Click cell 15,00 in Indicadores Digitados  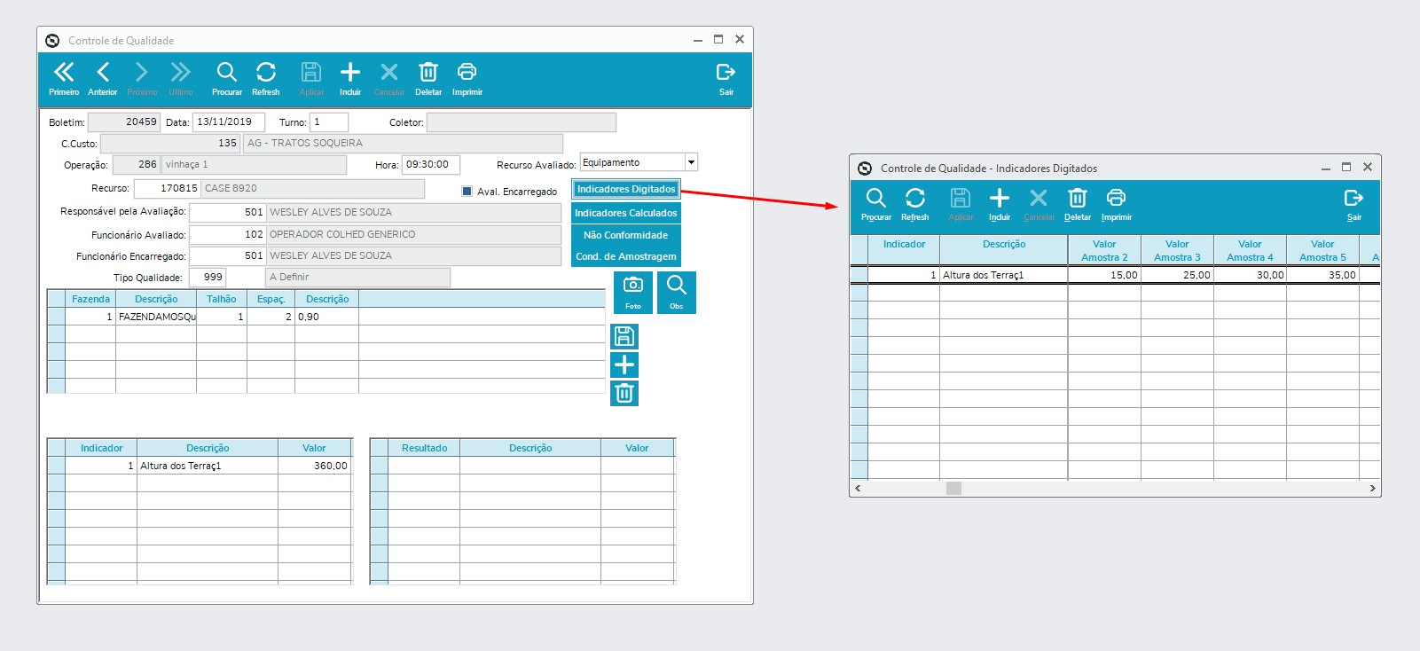click(1104, 275)
